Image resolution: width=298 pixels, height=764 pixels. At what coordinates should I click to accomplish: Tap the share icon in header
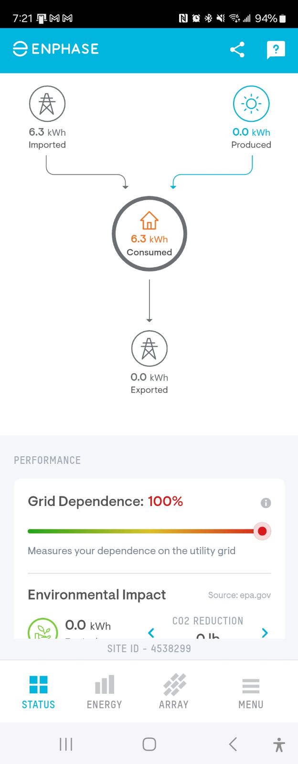[237, 50]
